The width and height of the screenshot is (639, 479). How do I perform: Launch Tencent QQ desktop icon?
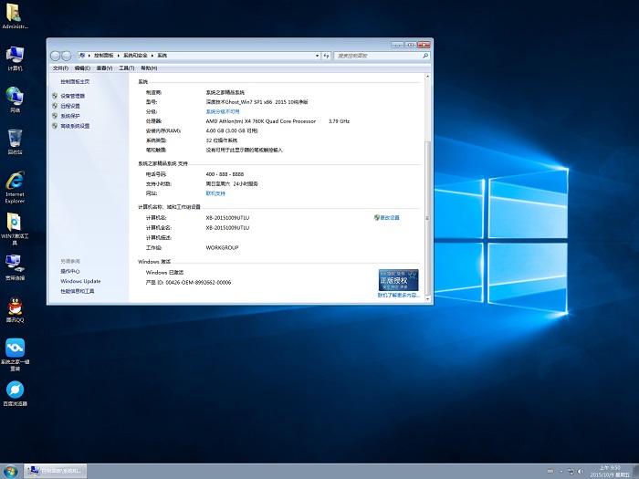(x=15, y=309)
